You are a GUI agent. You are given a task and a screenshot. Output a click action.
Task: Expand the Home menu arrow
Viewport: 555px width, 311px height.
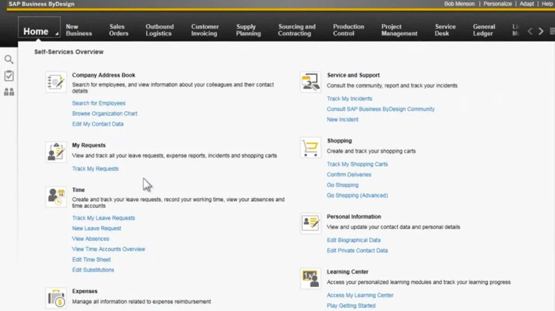(57, 34)
